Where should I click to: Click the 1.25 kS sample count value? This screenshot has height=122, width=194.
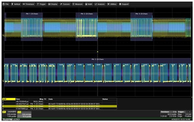coord(164,116)
